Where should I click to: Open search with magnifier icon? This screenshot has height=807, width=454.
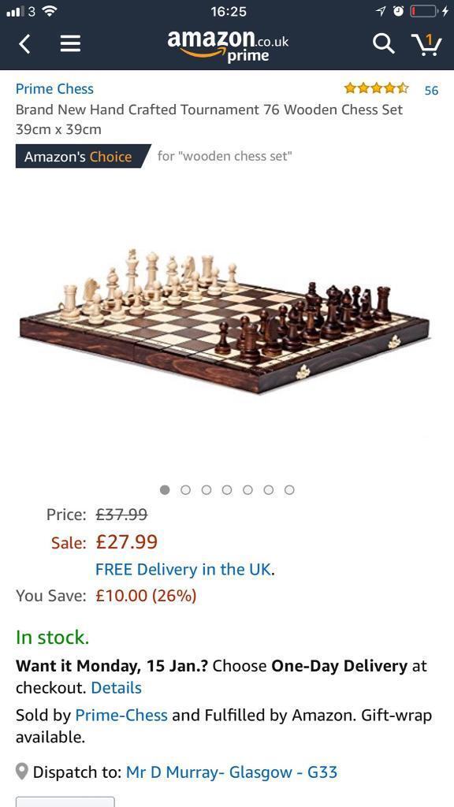384,44
